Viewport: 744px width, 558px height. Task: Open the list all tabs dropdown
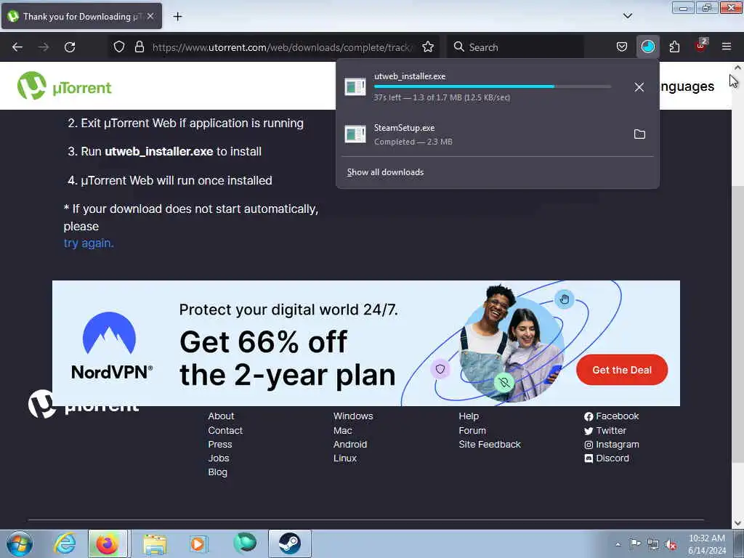pos(628,16)
